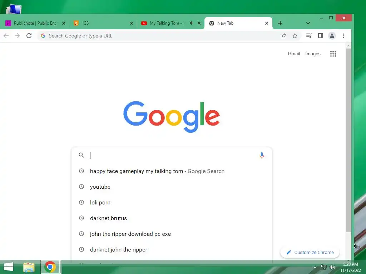Viewport: 366px width, 274px height.
Task: Open the media controls icon
Action: click(x=309, y=36)
